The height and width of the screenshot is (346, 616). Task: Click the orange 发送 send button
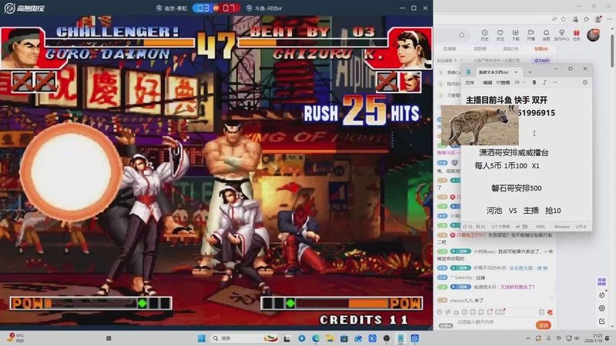544,325
